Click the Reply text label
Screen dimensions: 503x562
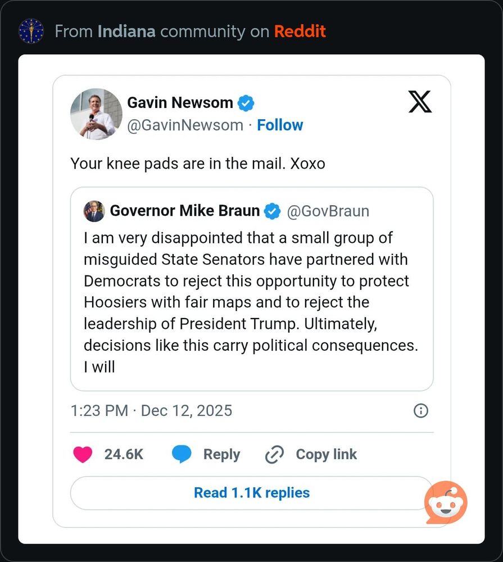[221, 454]
